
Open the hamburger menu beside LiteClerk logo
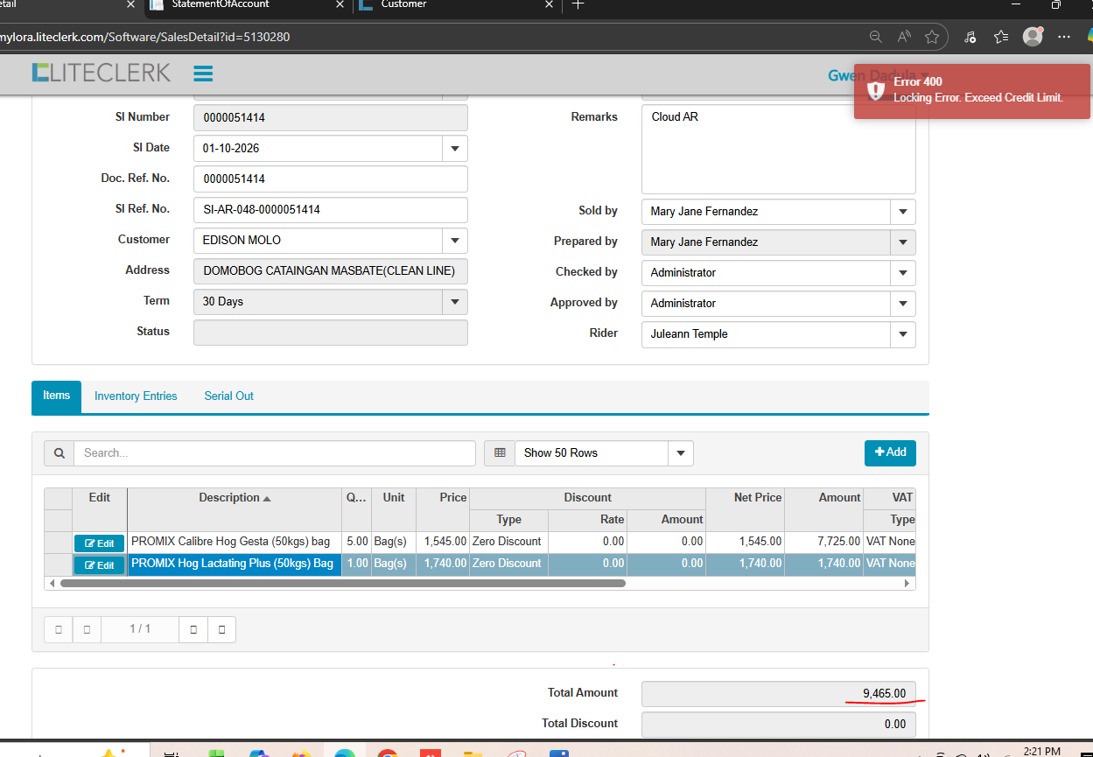(x=203, y=74)
